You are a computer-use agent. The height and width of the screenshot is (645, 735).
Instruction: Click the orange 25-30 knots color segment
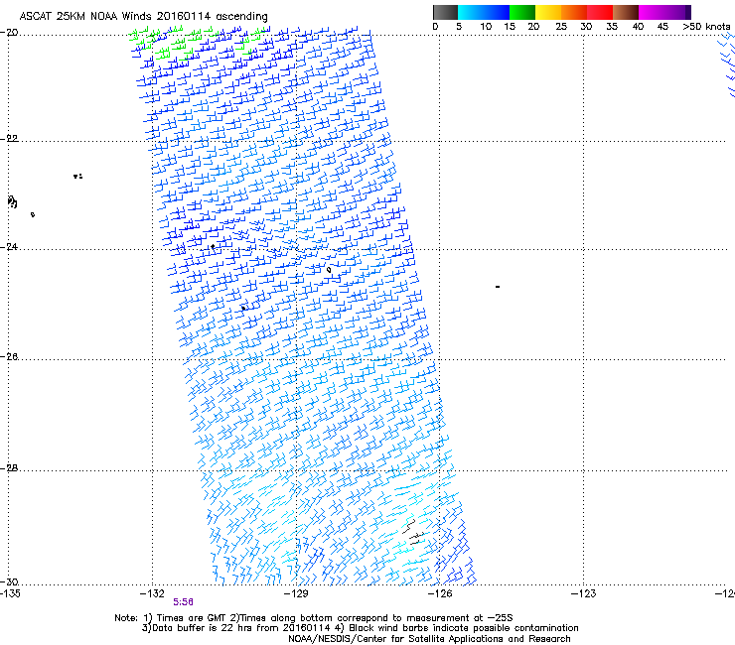tap(574, 12)
